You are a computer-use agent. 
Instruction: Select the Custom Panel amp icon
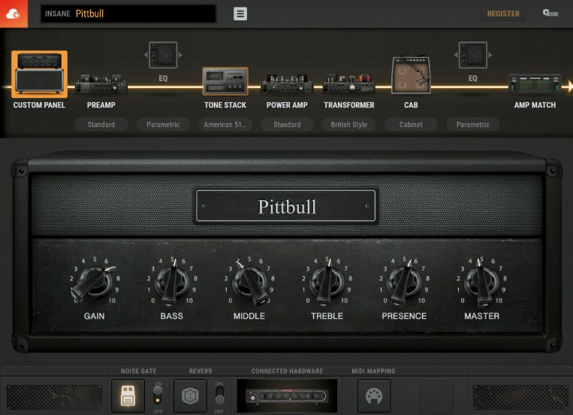click(40, 74)
